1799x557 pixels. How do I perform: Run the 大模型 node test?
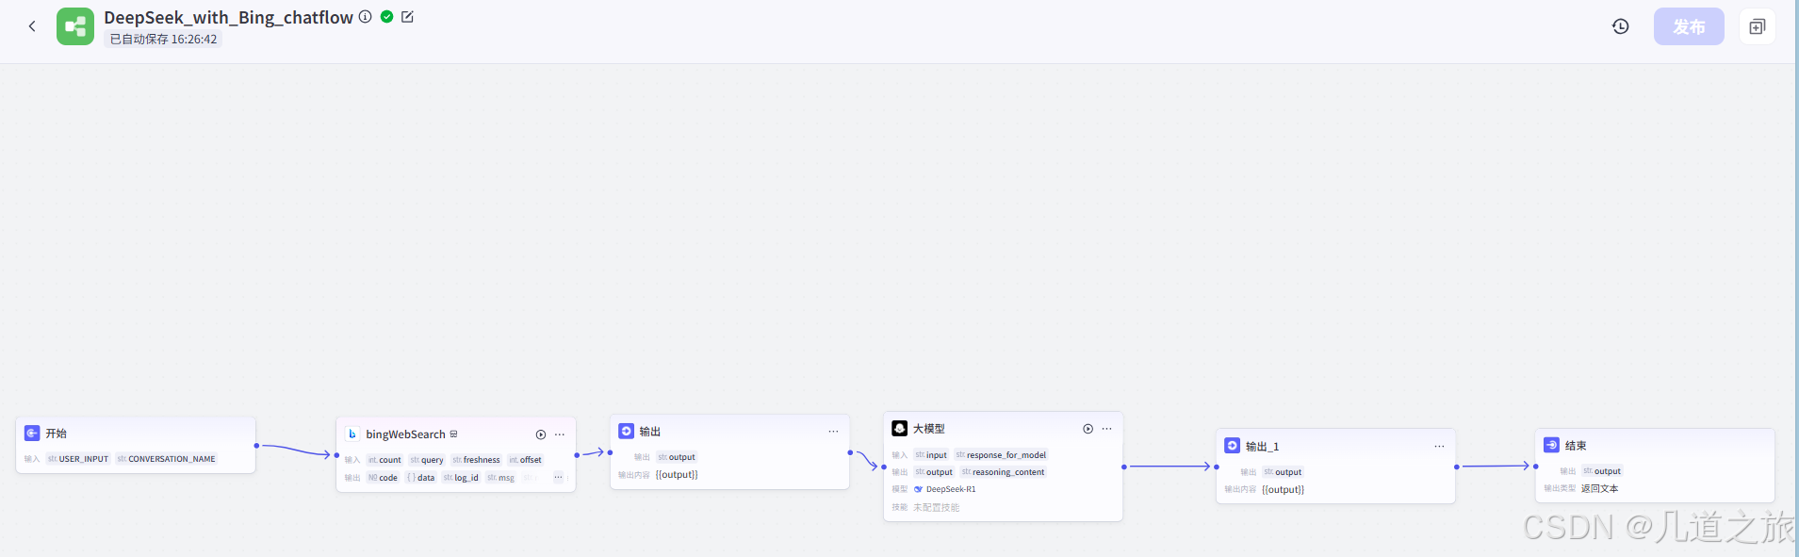(1088, 429)
